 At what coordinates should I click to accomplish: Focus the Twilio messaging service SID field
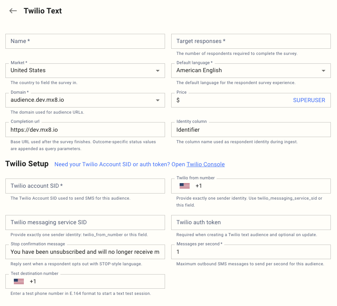[x=85, y=222]
